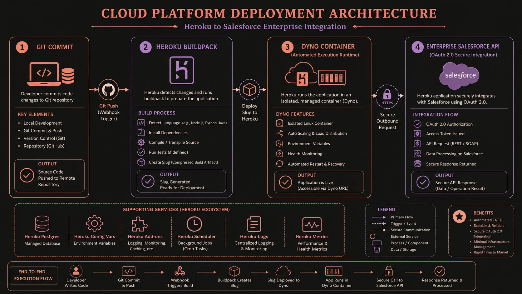522x294 pixels.
Task: Click the Detect Language code icon
Action: tap(141, 123)
